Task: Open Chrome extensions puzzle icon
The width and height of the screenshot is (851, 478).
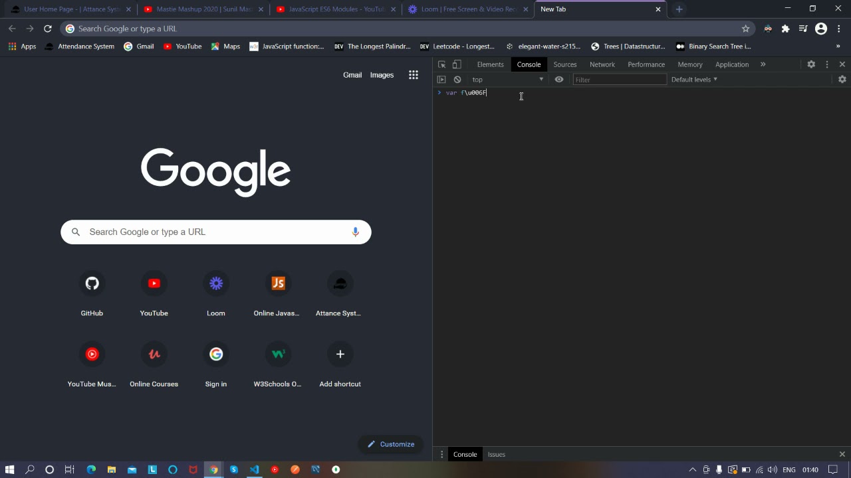Action: coord(786,29)
